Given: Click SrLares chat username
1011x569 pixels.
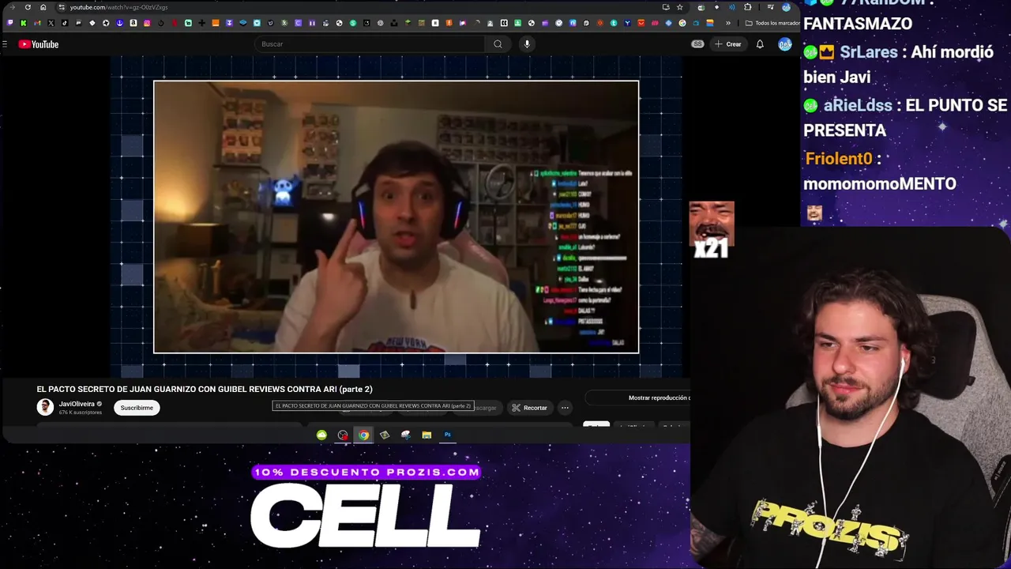Looking at the screenshot, I should (868, 52).
